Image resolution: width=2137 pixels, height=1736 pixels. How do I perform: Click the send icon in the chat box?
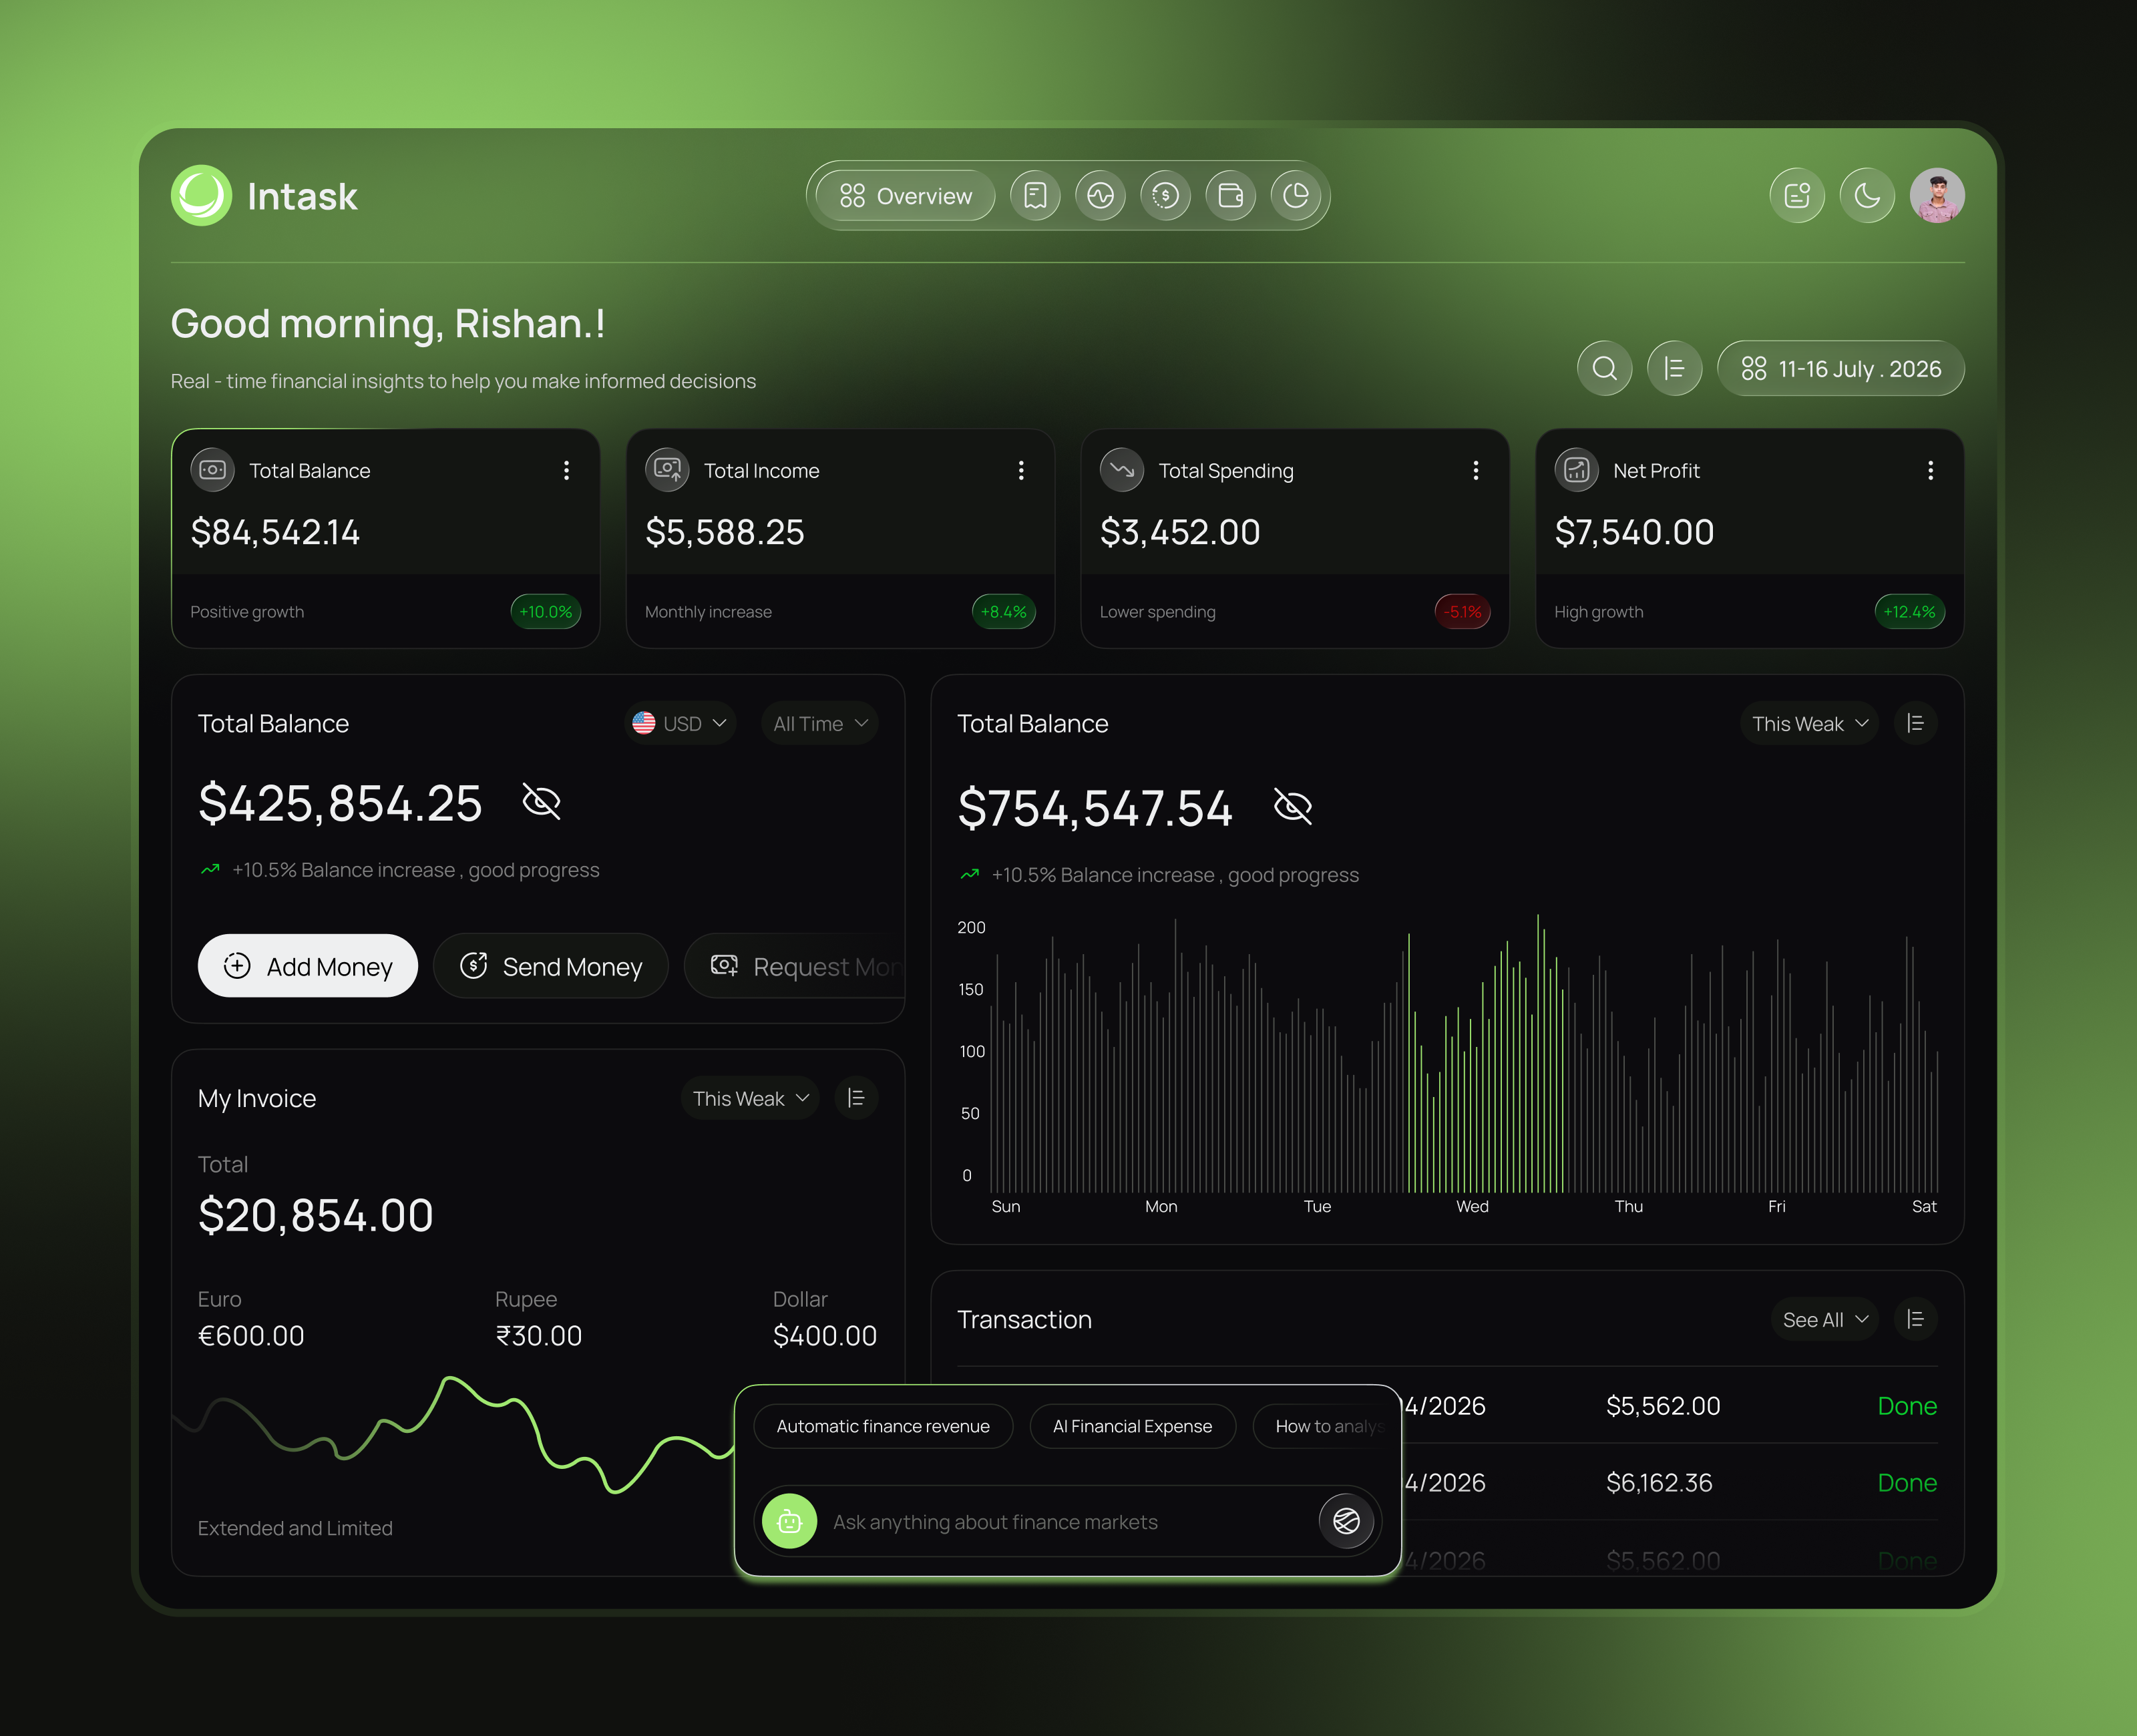tap(1346, 1521)
